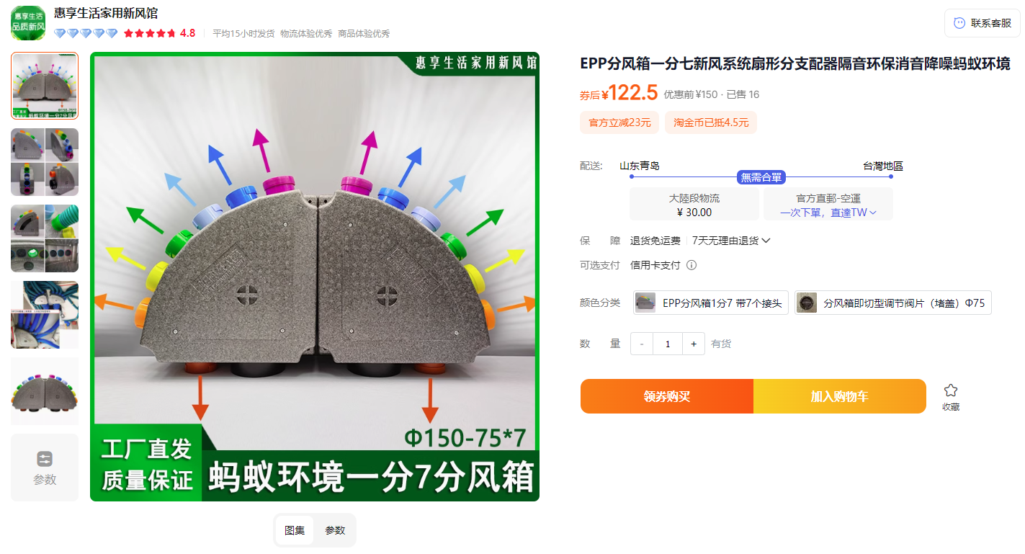
Task: Click the 领券购买 buy button
Action: [667, 396]
